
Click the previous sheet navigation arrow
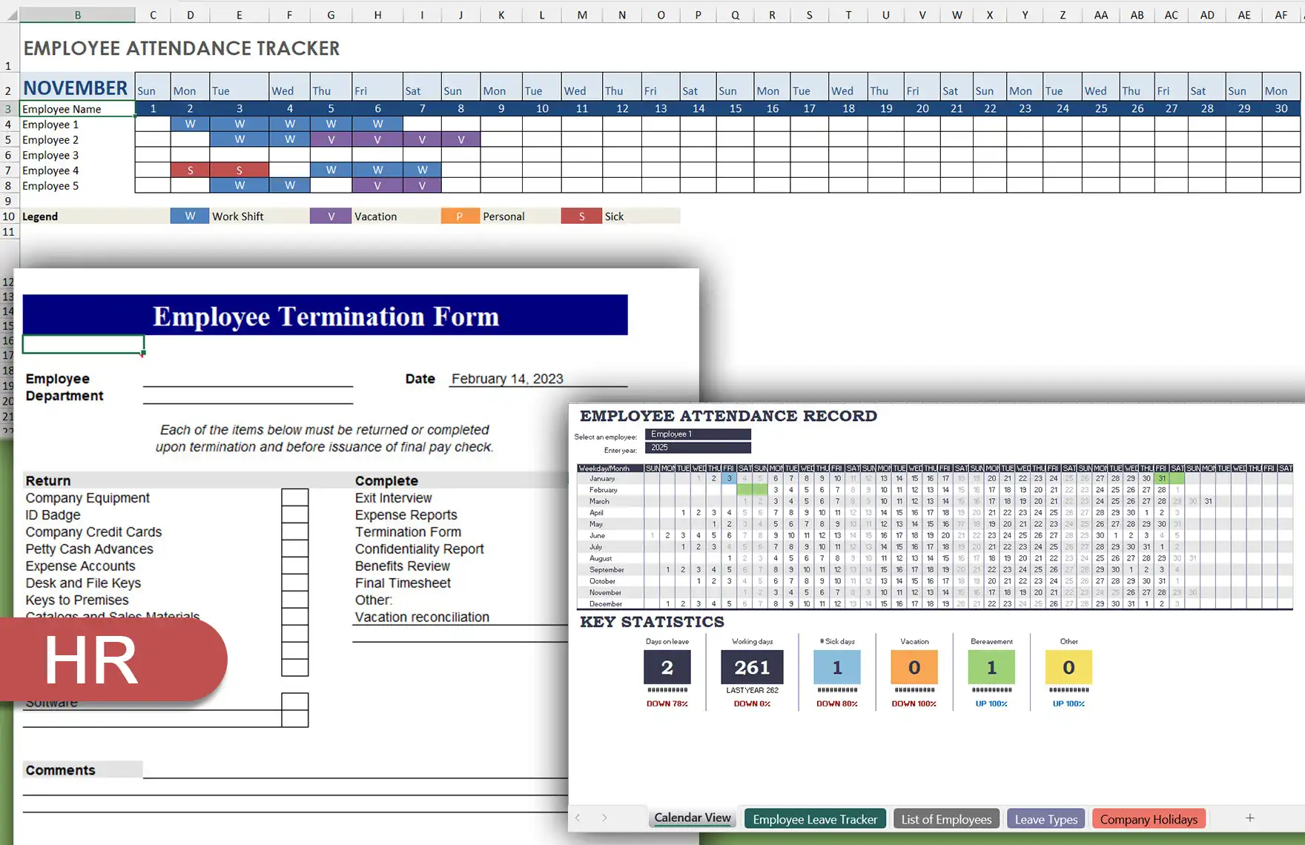[x=578, y=818]
